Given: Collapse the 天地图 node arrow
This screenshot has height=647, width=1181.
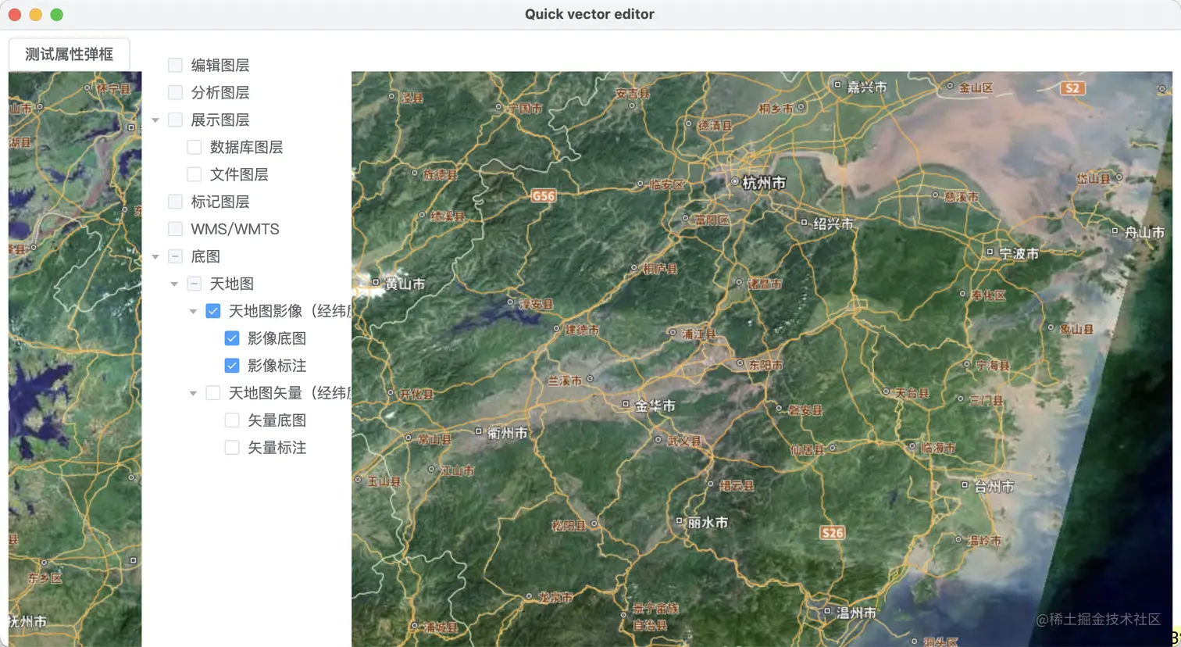Looking at the screenshot, I should (174, 284).
